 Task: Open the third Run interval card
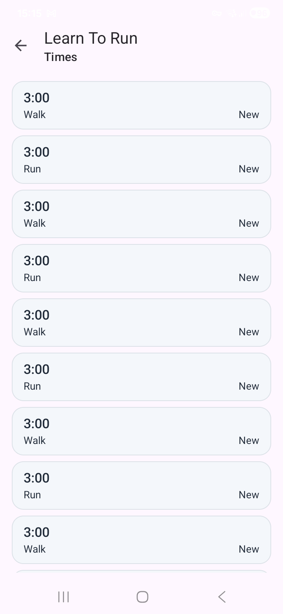[141, 377]
